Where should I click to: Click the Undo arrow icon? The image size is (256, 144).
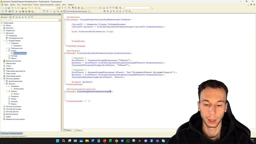click(29, 8)
